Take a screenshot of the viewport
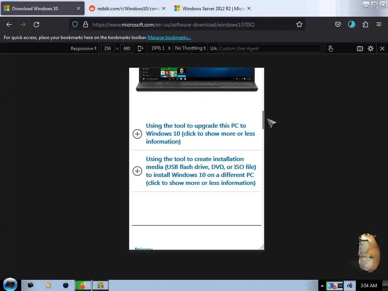388x291 pixels. click(360, 48)
